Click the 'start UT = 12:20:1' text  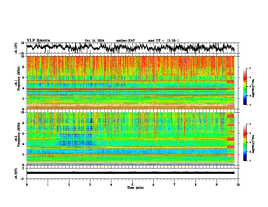163,41
